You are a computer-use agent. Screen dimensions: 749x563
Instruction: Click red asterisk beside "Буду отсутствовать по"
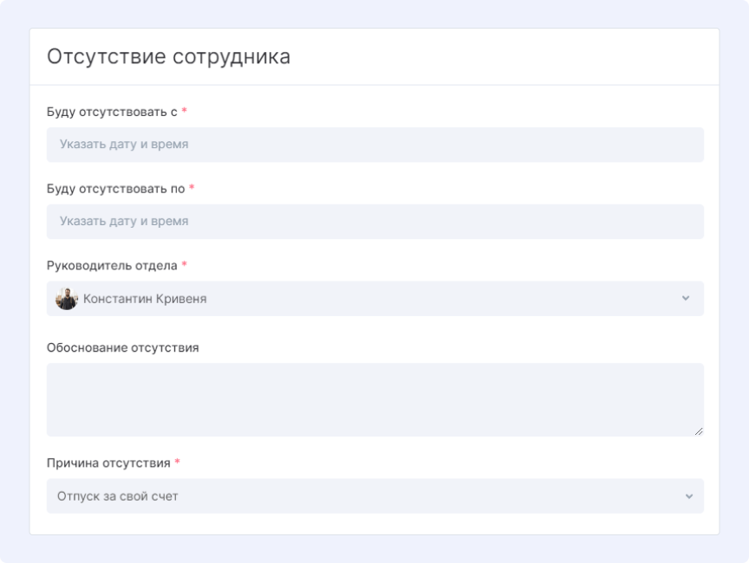click(192, 188)
